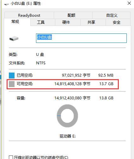
Task: Close the properties dialog with X
Action: 129,3
